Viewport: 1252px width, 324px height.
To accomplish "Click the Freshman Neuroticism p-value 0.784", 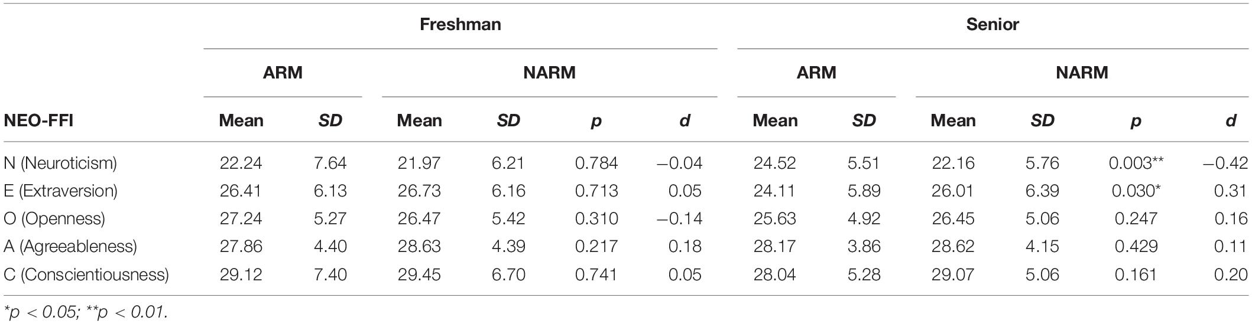I will coord(596,163).
